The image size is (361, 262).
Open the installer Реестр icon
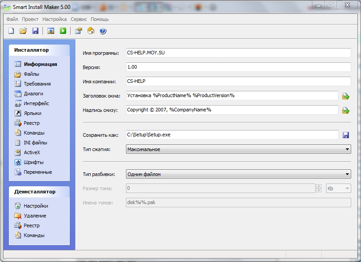point(18,123)
